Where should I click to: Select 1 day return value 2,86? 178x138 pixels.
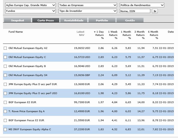click(x=101, y=48)
